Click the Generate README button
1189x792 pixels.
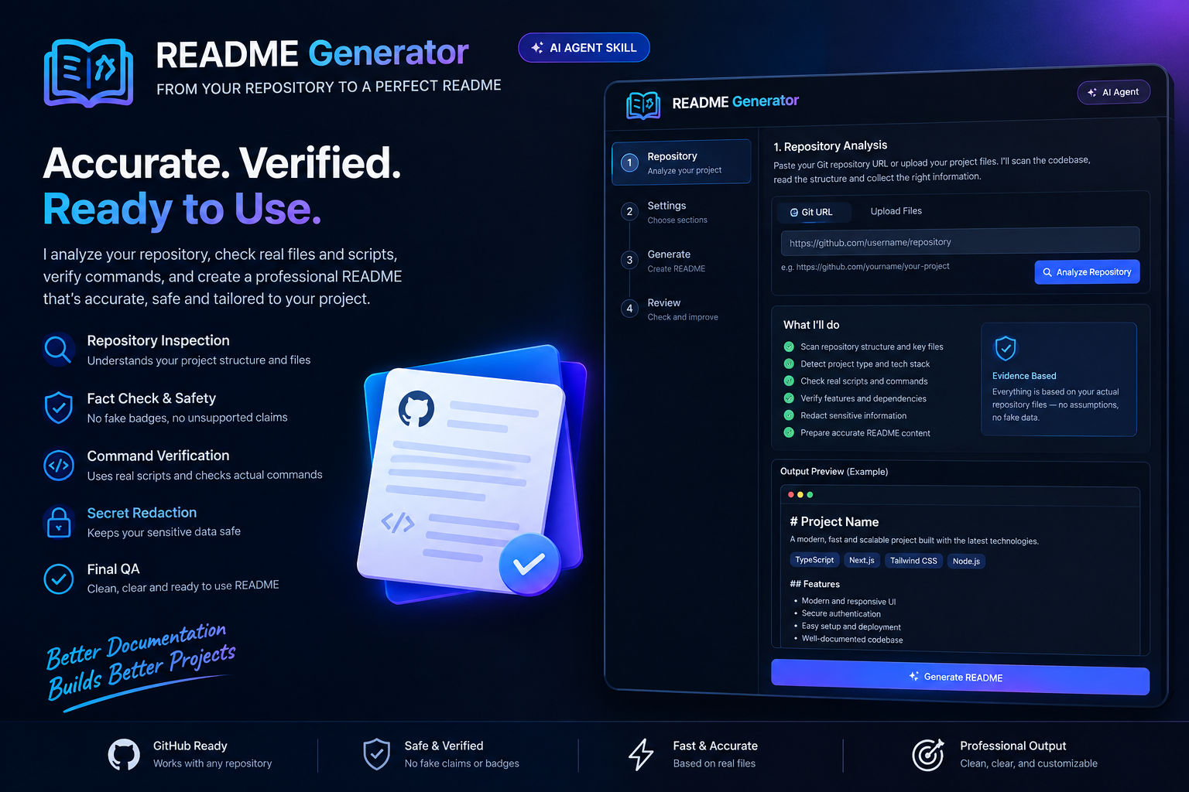pos(960,677)
